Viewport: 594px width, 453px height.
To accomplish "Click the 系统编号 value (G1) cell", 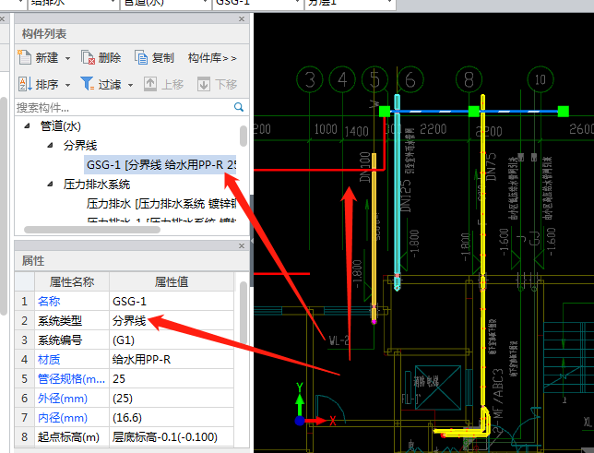I will click(x=172, y=340).
